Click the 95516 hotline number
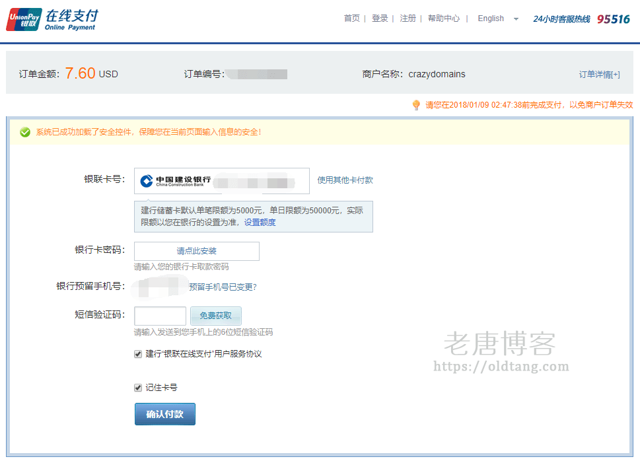 coord(614,19)
